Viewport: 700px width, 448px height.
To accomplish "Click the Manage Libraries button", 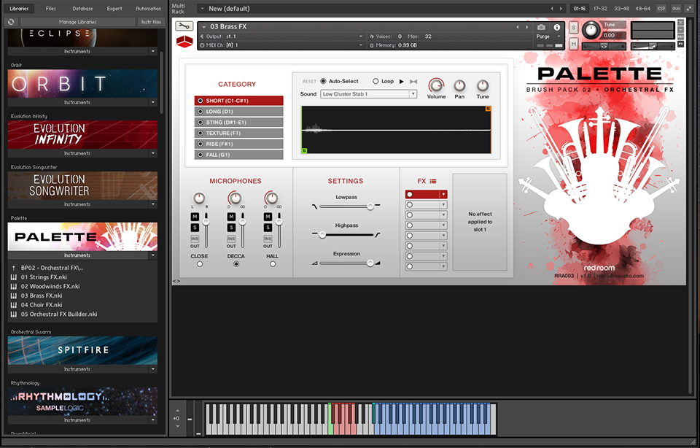I will point(78,22).
